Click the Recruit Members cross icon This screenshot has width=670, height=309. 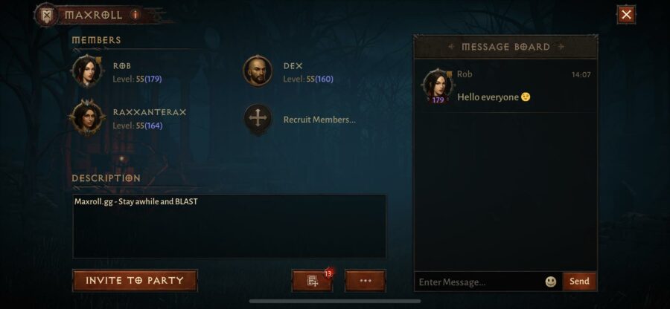[x=258, y=119]
